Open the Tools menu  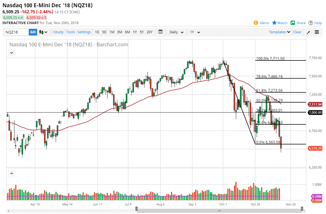pos(70,32)
